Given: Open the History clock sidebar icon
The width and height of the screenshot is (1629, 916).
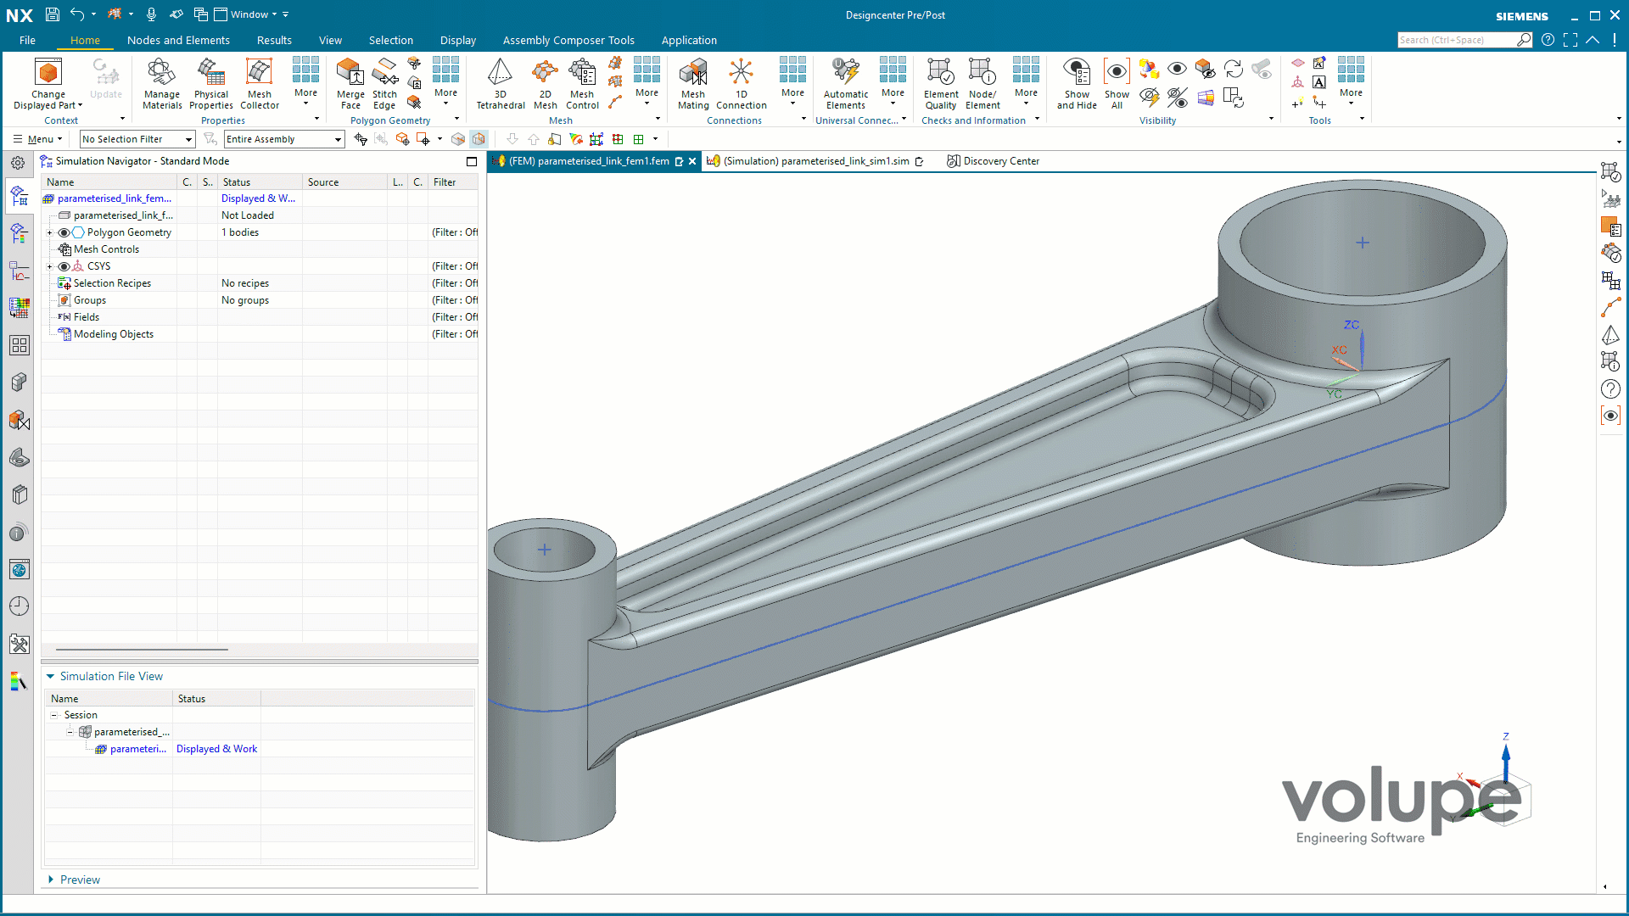Looking at the screenshot, I should pyautogui.click(x=20, y=606).
